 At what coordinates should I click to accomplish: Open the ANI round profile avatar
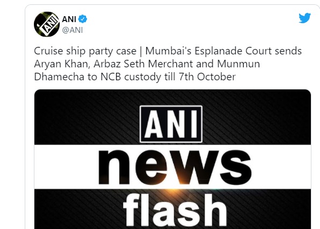(47, 24)
